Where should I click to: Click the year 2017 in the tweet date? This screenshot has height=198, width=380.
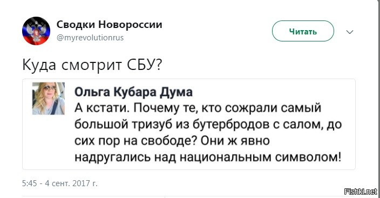click(81, 183)
